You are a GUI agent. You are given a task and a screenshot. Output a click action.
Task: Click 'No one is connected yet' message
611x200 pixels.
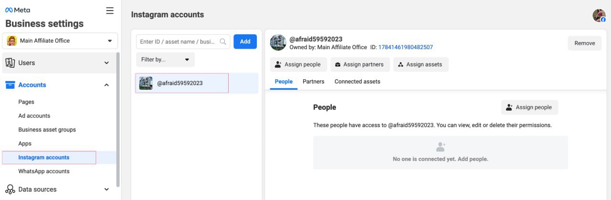coord(441,159)
